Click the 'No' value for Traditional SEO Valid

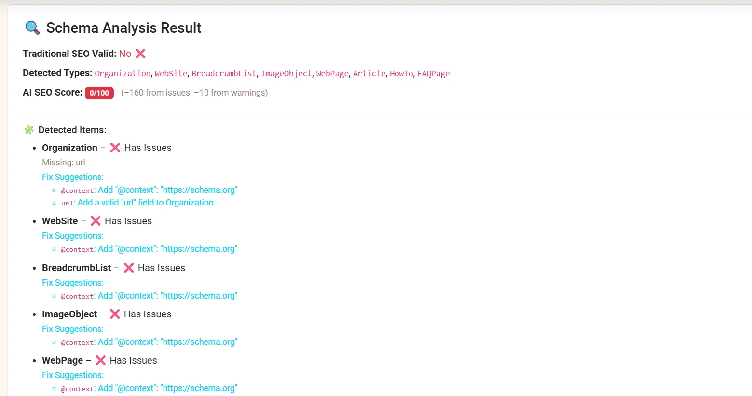pyautogui.click(x=125, y=54)
